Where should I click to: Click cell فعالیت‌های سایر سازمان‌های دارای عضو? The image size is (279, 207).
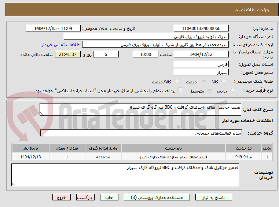point(173,157)
